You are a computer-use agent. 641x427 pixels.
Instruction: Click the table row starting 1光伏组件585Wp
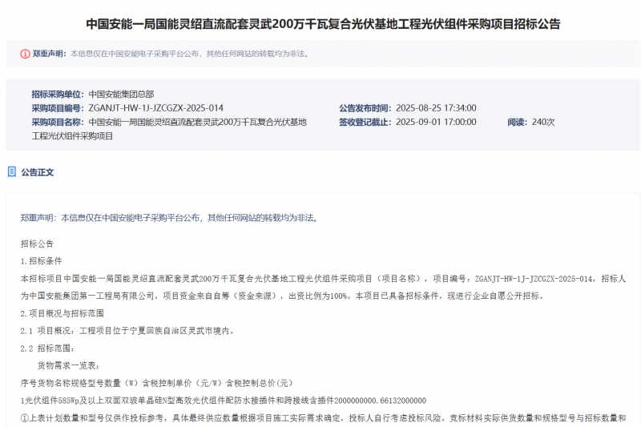[x=223, y=401]
